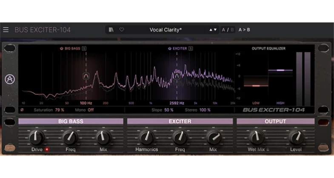Favorite the preset with the heart icon
The image size is (334, 178).
(x=122, y=30)
